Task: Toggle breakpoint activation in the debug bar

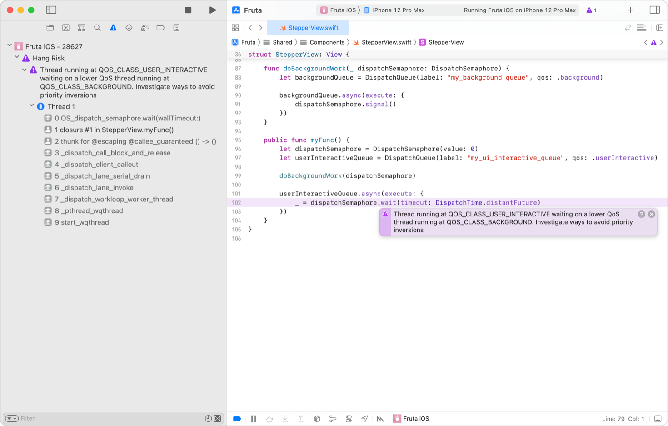Action: point(237,418)
